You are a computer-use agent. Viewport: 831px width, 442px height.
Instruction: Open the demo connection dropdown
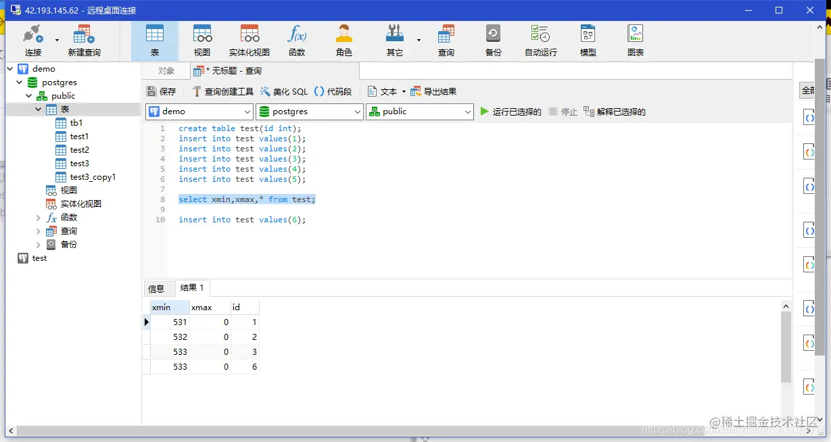pyautogui.click(x=199, y=112)
